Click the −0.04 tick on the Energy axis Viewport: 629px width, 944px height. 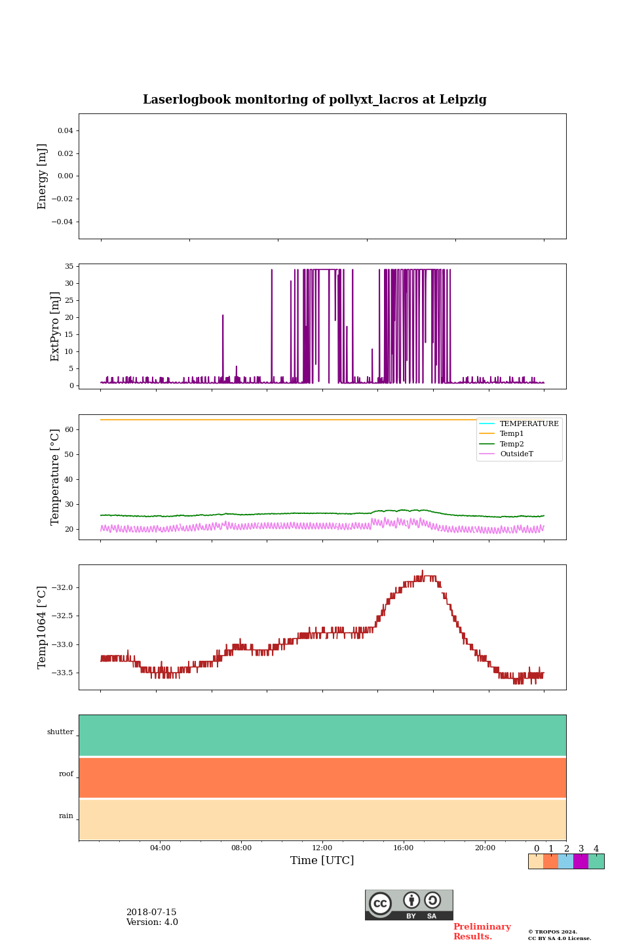pos(63,222)
